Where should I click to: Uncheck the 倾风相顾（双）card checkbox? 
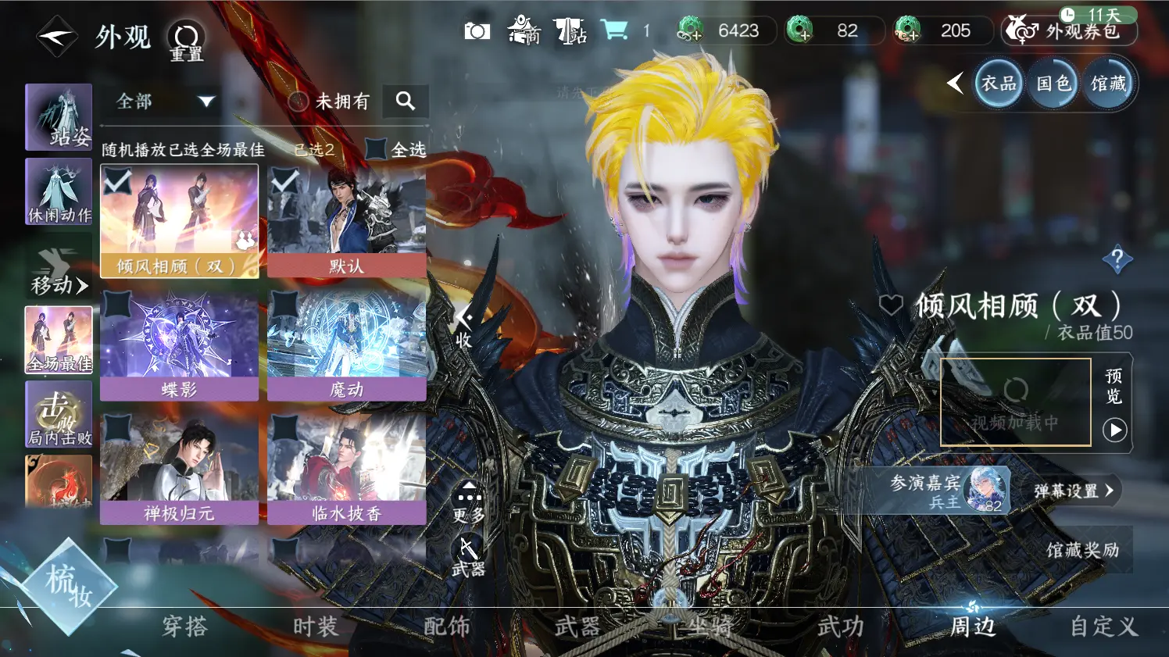click(118, 180)
